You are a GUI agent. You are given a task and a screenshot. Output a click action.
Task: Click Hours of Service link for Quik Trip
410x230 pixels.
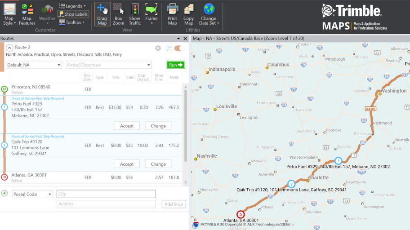point(38,137)
